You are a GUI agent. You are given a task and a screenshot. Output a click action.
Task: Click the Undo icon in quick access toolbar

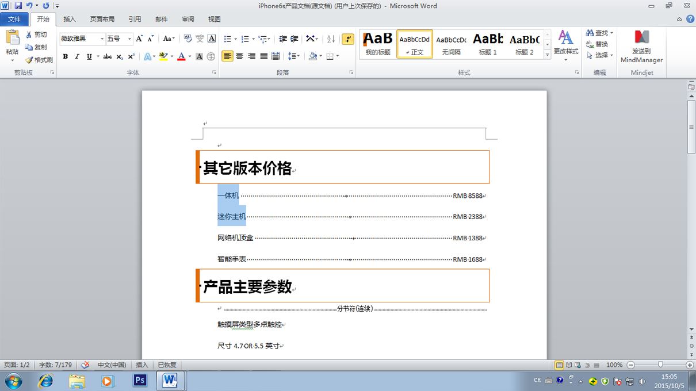click(x=29, y=6)
